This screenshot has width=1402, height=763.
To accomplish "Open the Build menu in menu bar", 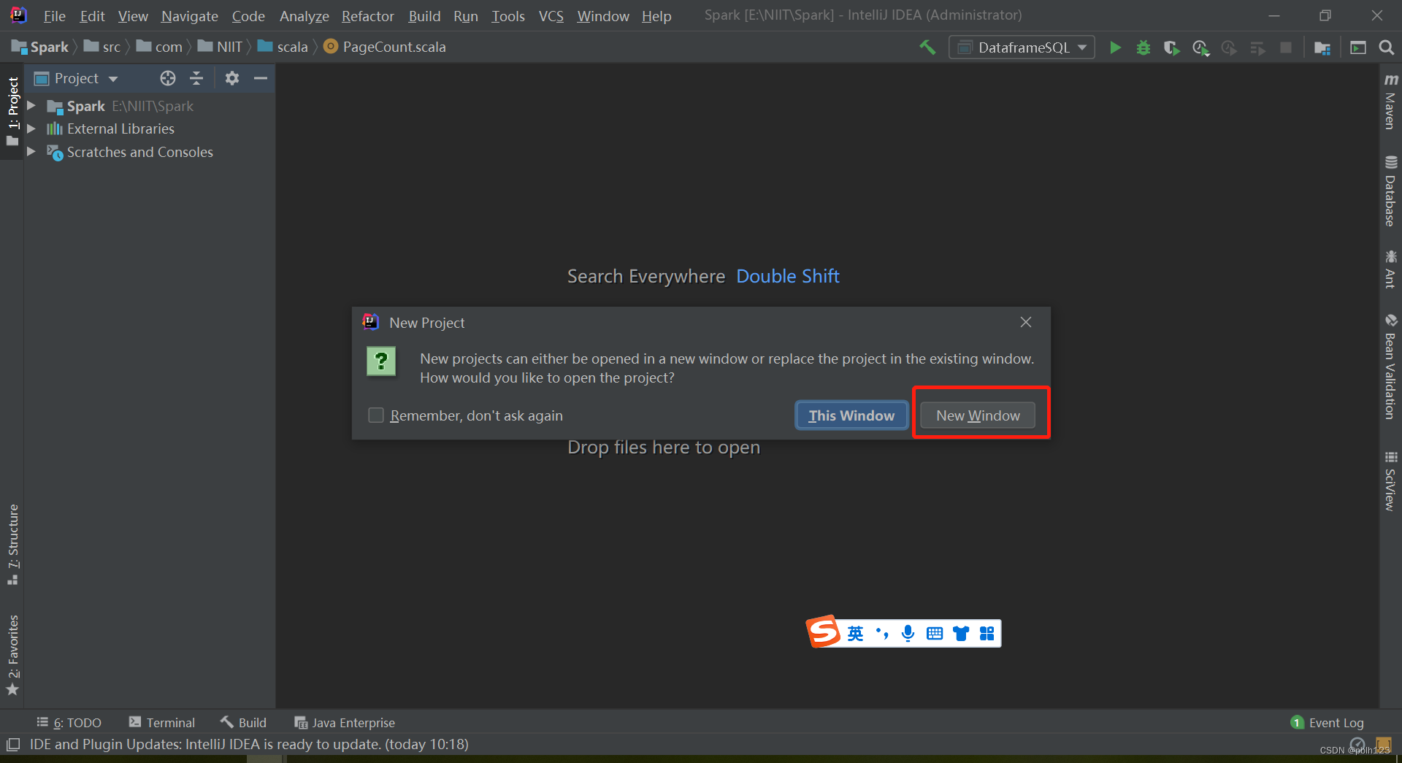I will pyautogui.click(x=424, y=16).
